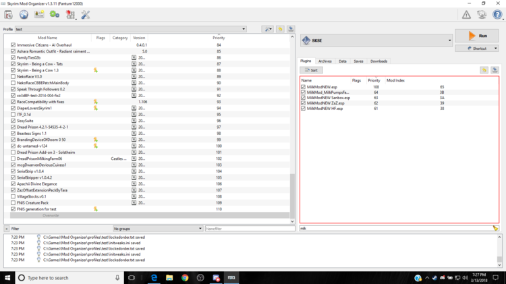Click the mod list scroll down arrow

(x=292, y=221)
